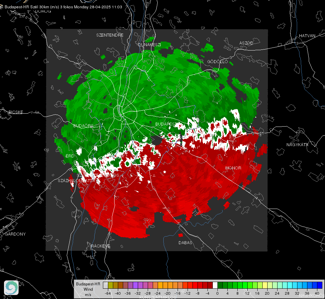The width and height of the screenshot is (325, 299).
Task: Click the -20 value on the scale
Action: pyautogui.click(x=167, y=293)
